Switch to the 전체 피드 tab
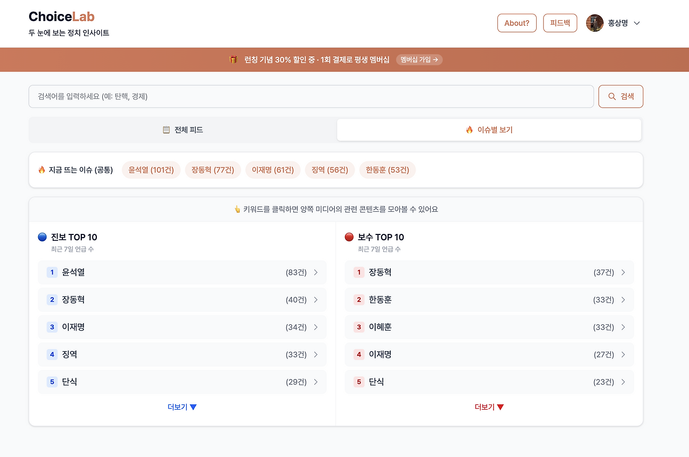This screenshot has height=457, width=689. 182,129
